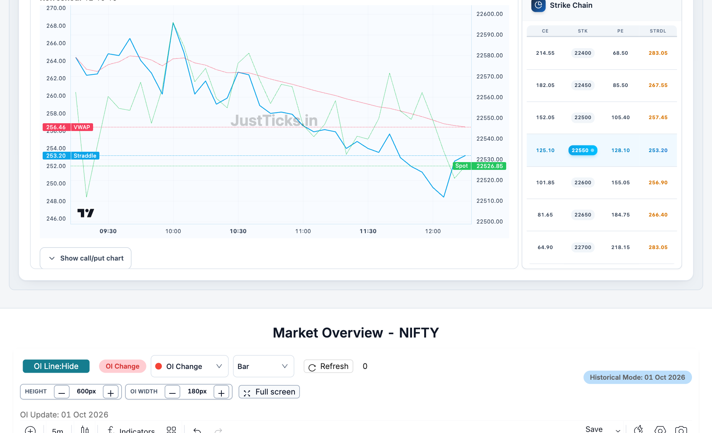Click the Refresh button
Screen dimensions: 712x433
click(329, 366)
